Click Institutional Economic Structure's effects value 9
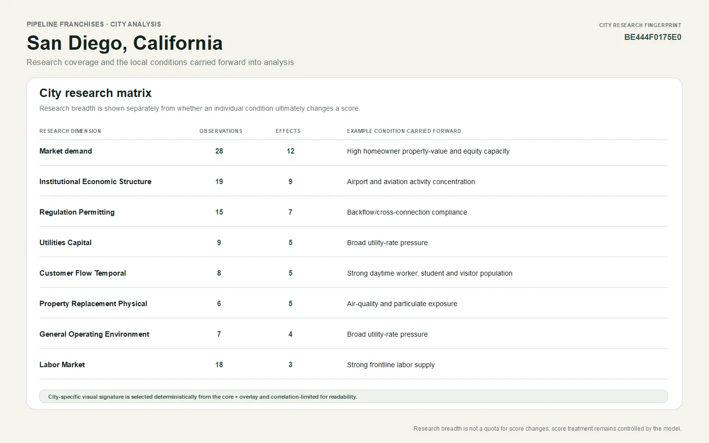The height and width of the screenshot is (443, 709). (x=290, y=182)
